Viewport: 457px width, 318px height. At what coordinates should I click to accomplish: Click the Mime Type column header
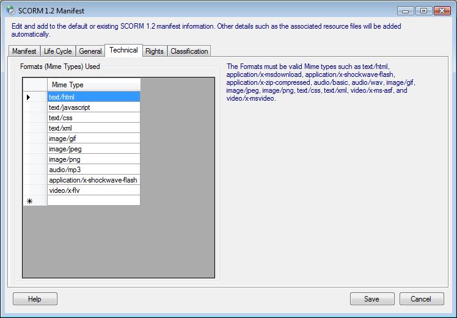93,85
